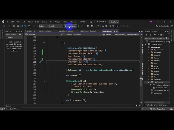Click the Search box in the title bar
The width and height of the screenshot is (174, 130).
[x=101, y=22]
